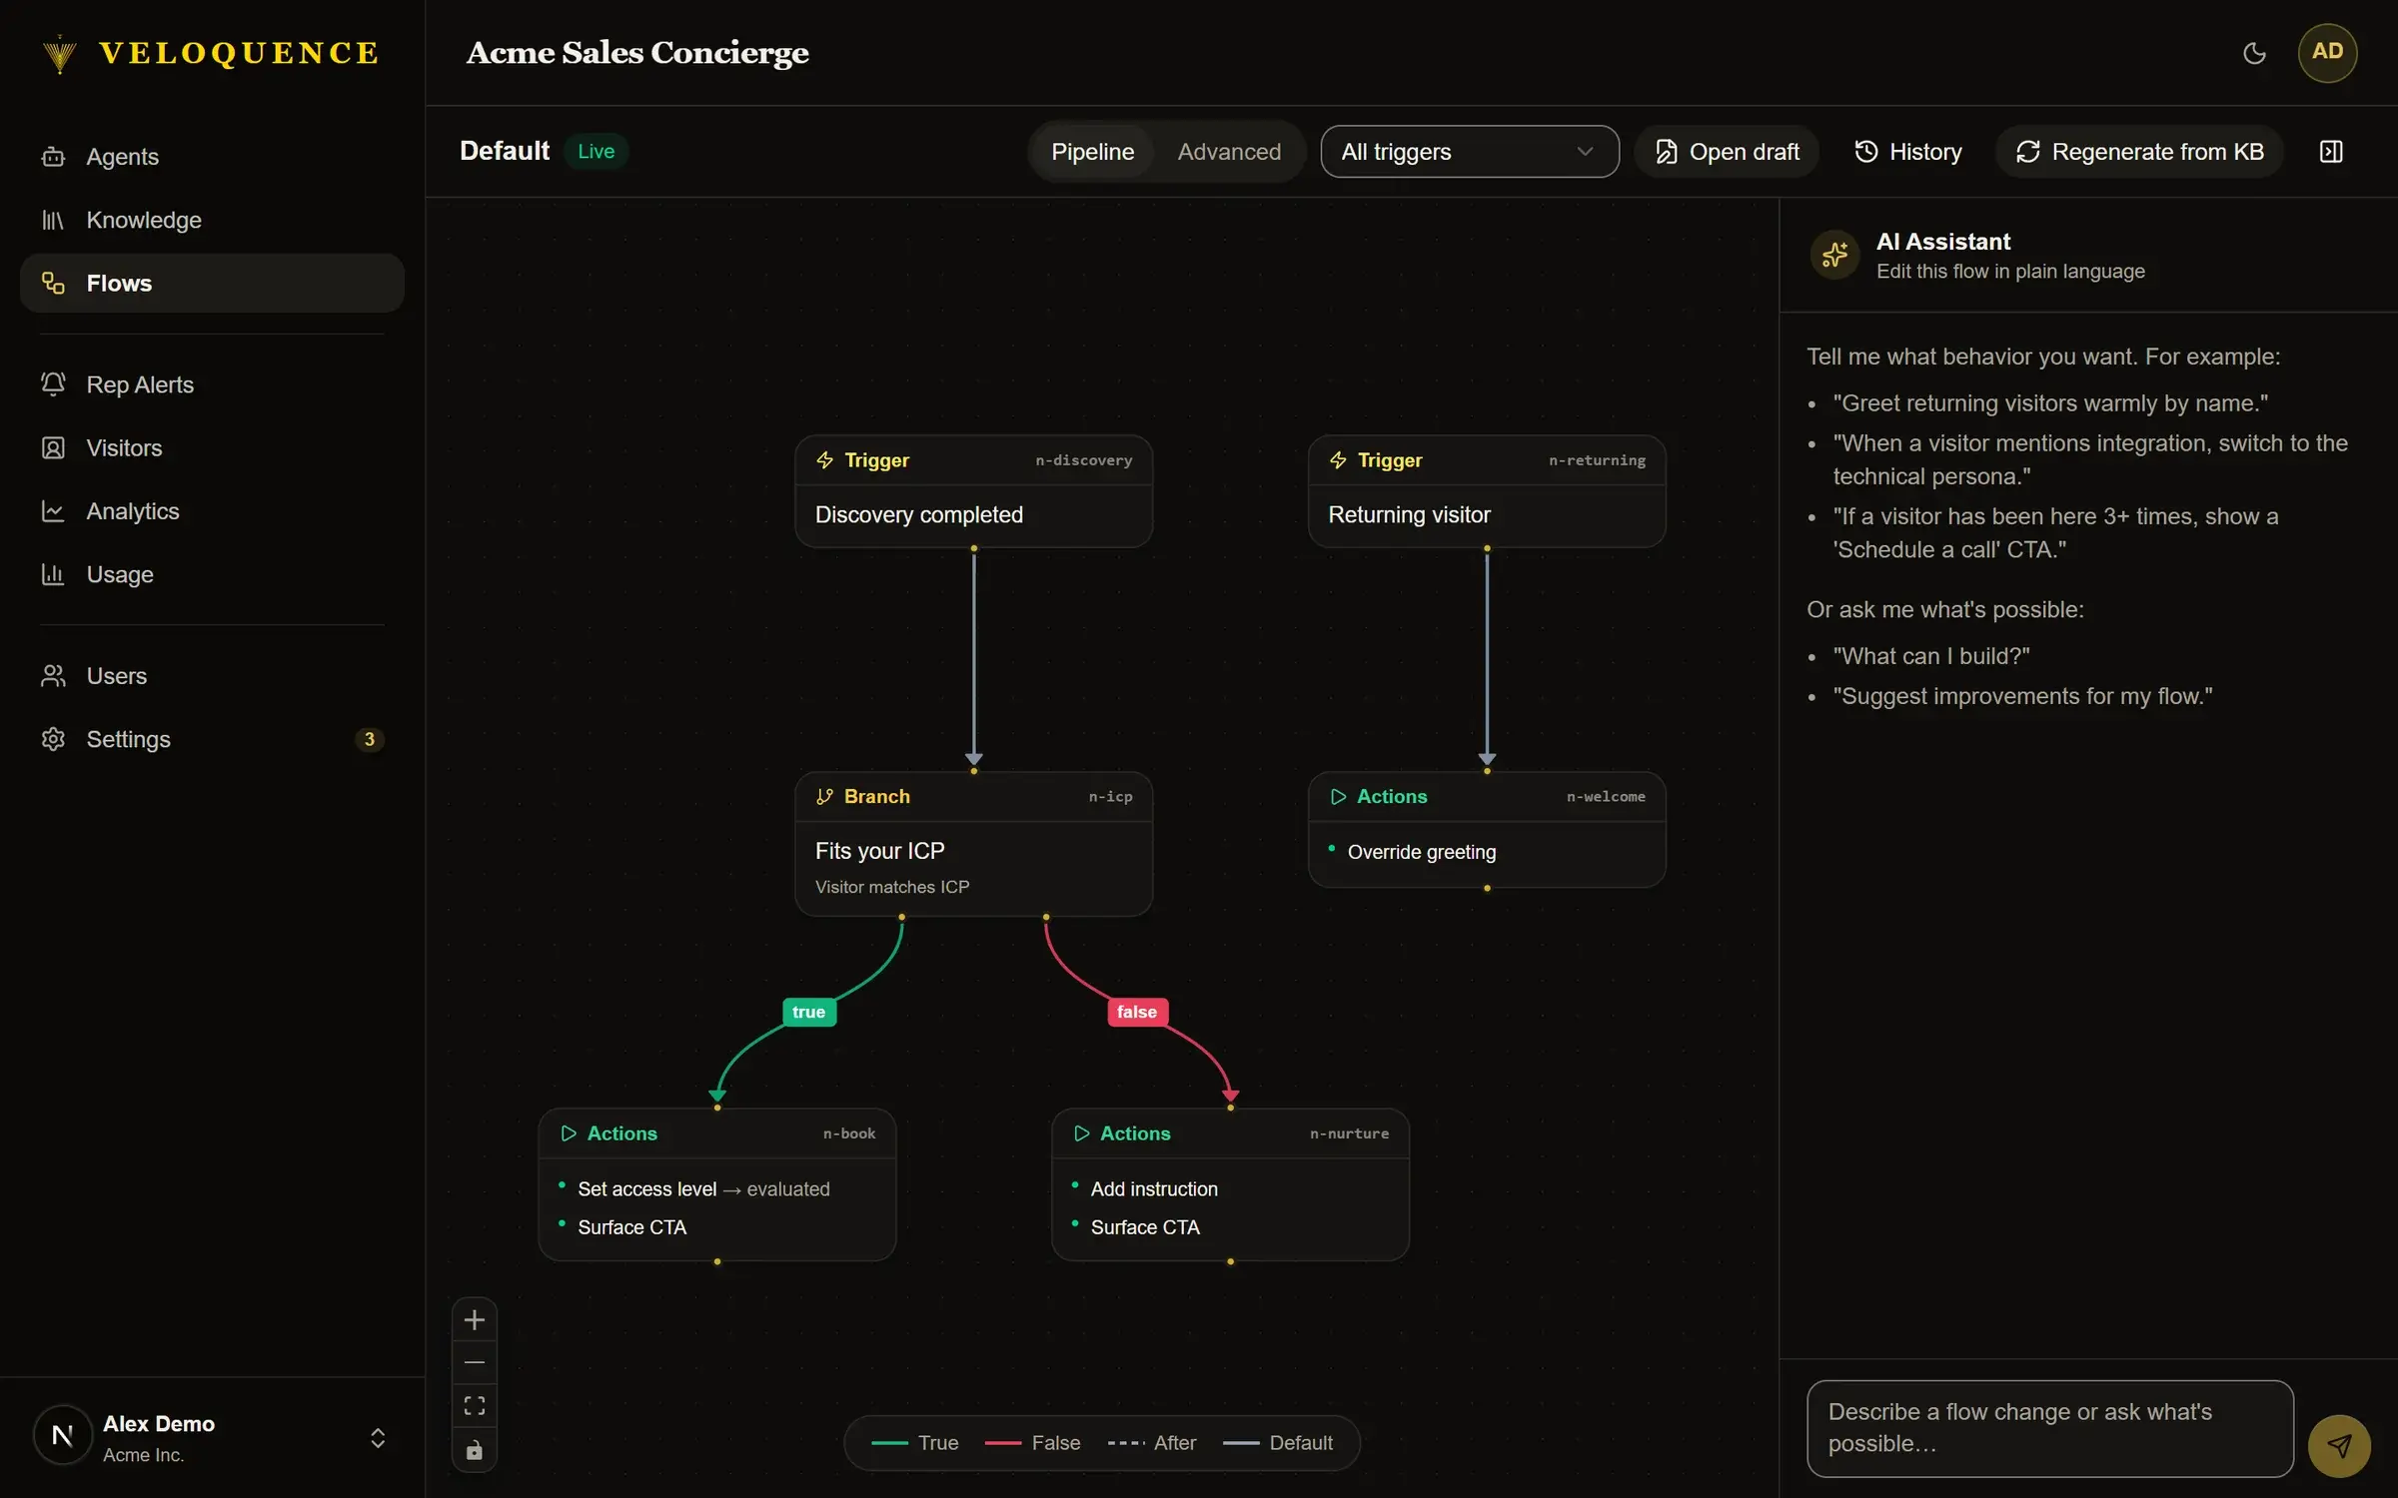Click the Default legend entry
The image size is (2398, 1498).
coord(1277,1443)
